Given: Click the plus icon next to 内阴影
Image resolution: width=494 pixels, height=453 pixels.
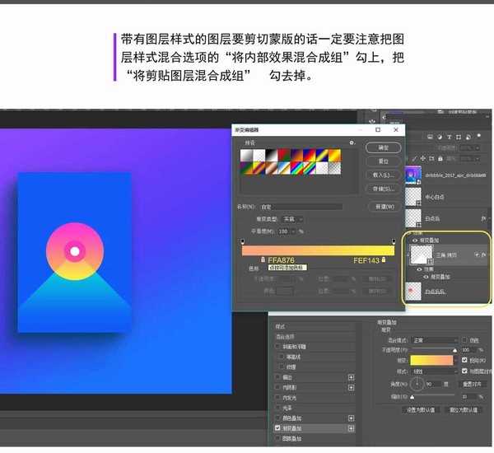Looking at the screenshot, I should click(x=352, y=385).
